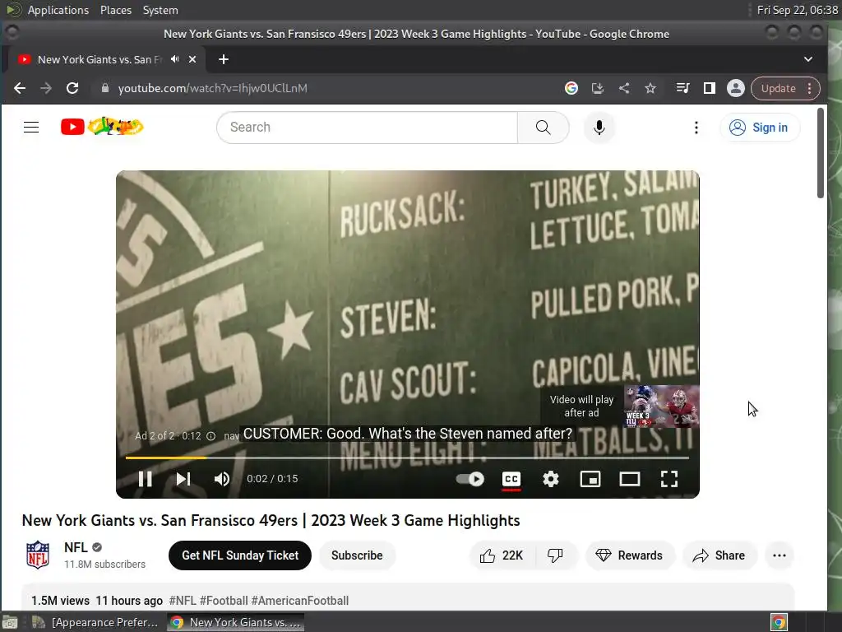The height and width of the screenshot is (632, 842).
Task: Open the Applications menu
Action: [x=58, y=10]
